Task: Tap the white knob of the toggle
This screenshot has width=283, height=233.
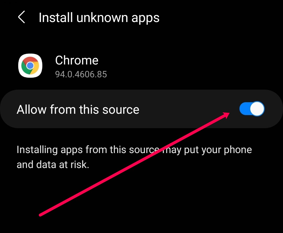Action: 257,109
